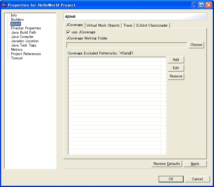Close the Properties dialog window
Image resolution: width=214 pixels, height=187 pixels.
209,5
